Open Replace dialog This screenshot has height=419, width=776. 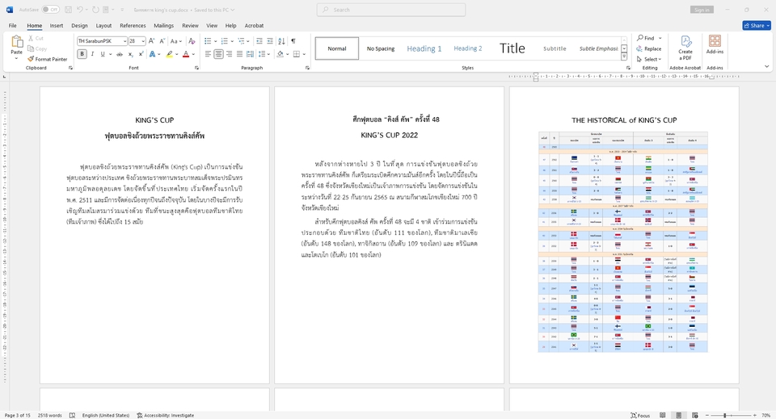coord(649,48)
